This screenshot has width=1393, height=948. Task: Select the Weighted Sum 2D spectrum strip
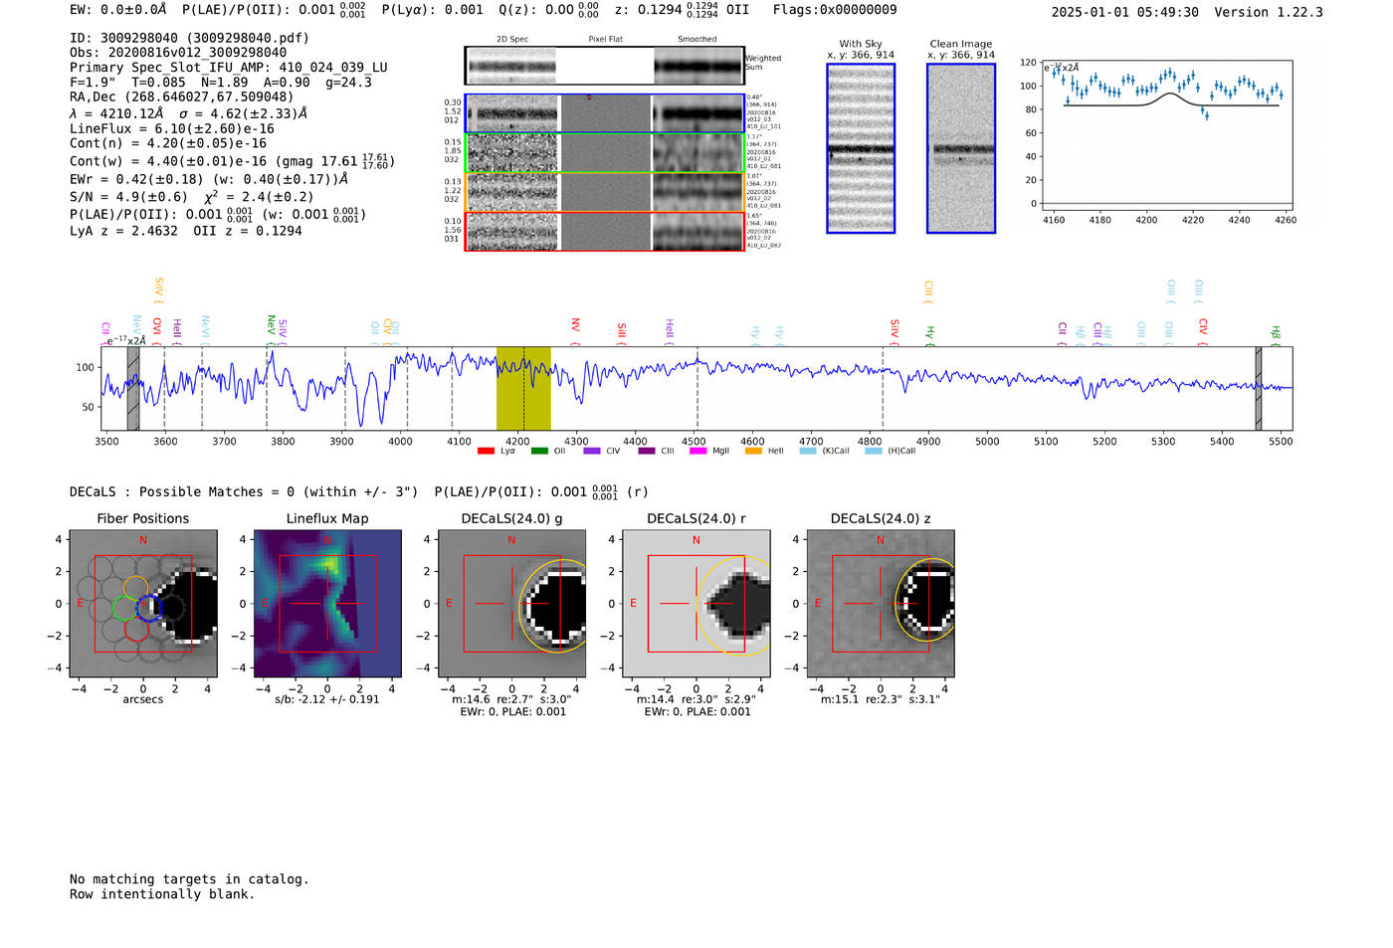tap(604, 66)
